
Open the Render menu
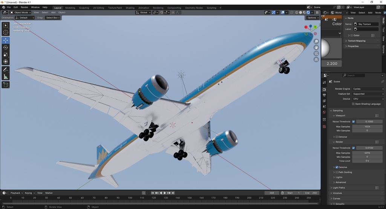(x=24, y=7)
